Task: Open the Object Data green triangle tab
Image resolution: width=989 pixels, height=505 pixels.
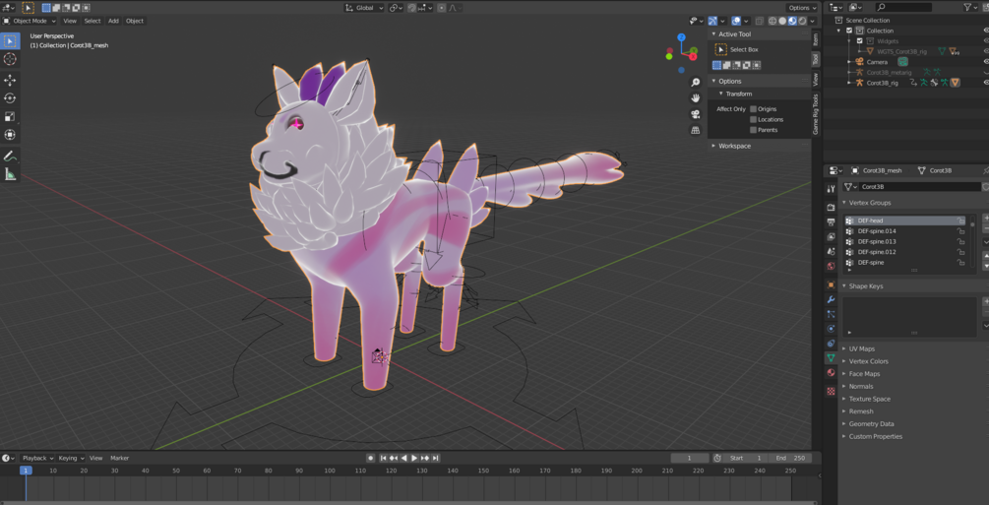Action: 831,358
